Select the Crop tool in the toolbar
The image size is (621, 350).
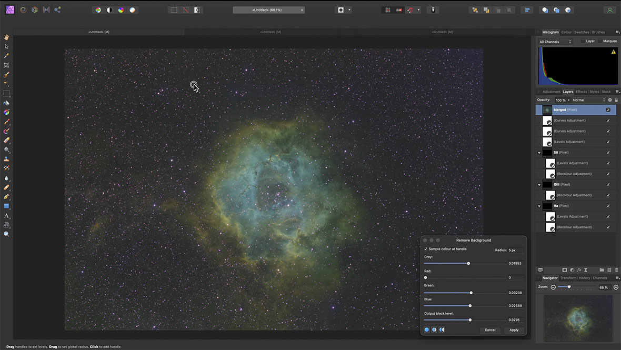click(x=6, y=65)
